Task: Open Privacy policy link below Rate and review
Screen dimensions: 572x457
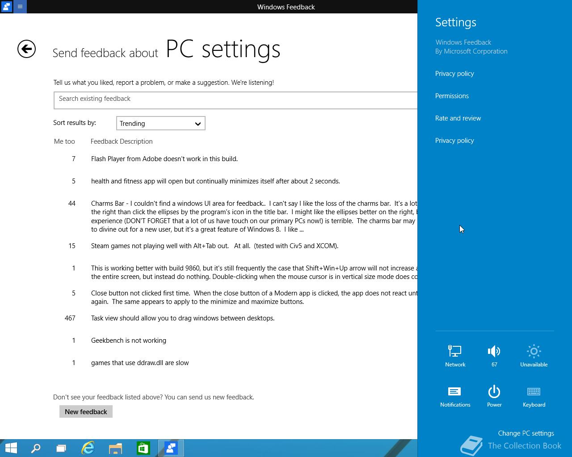Action: [454, 141]
